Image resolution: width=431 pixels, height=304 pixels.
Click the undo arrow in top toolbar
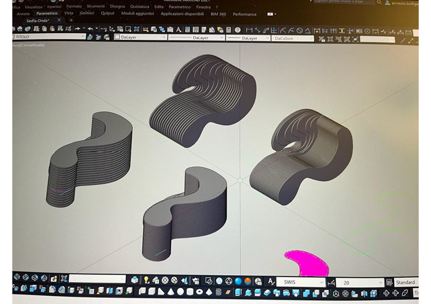click(91, 29)
